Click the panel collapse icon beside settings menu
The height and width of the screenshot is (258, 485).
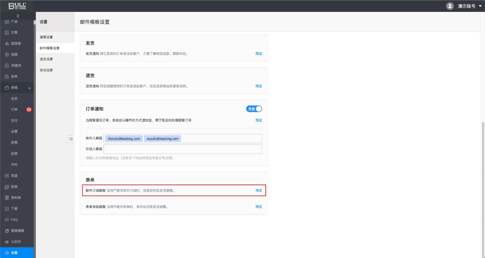[x=71, y=139]
